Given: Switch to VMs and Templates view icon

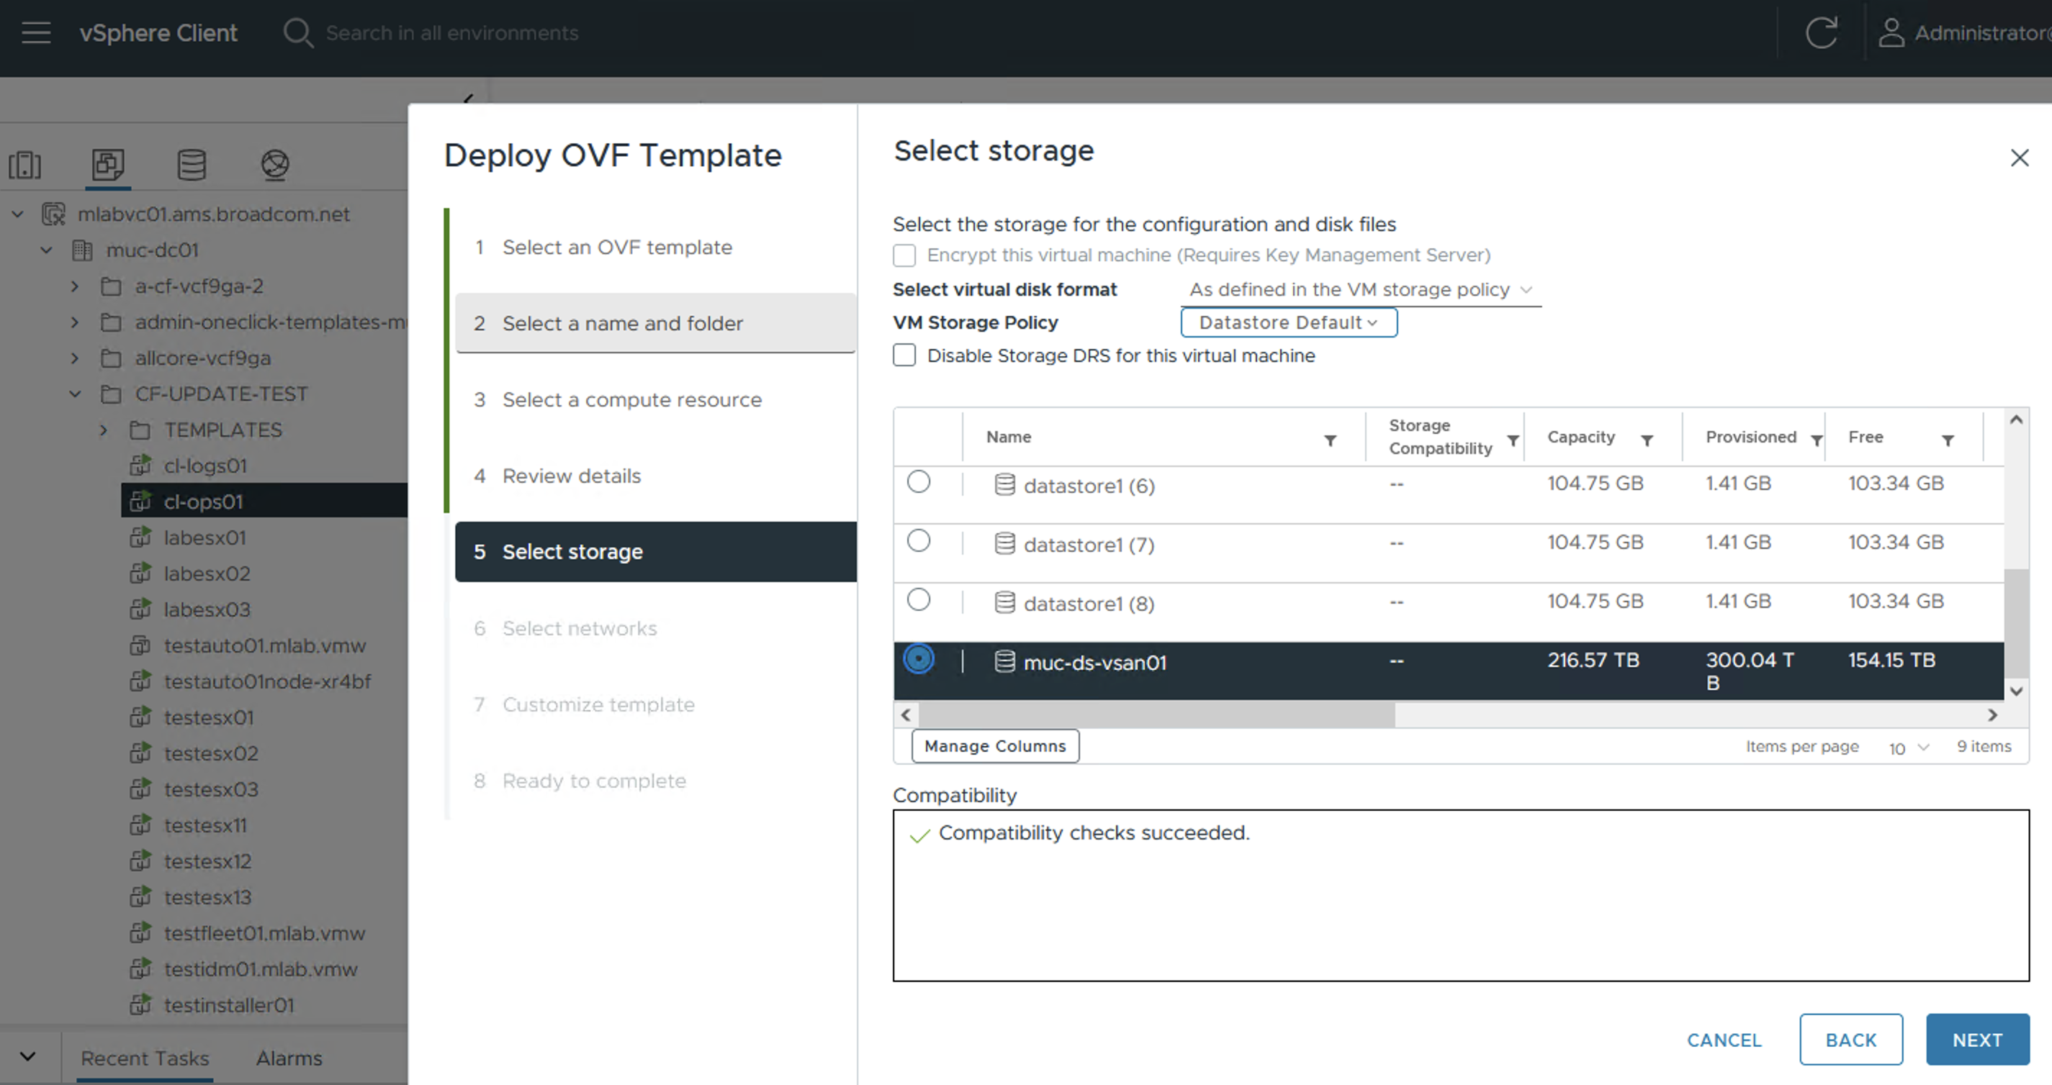Looking at the screenshot, I should pyautogui.click(x=107, y=165).
